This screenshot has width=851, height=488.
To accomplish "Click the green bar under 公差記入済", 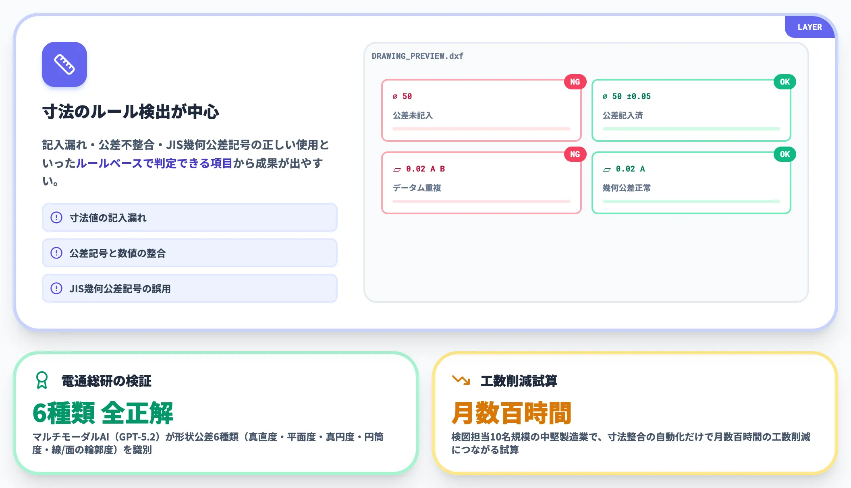I will click(691, 129).
